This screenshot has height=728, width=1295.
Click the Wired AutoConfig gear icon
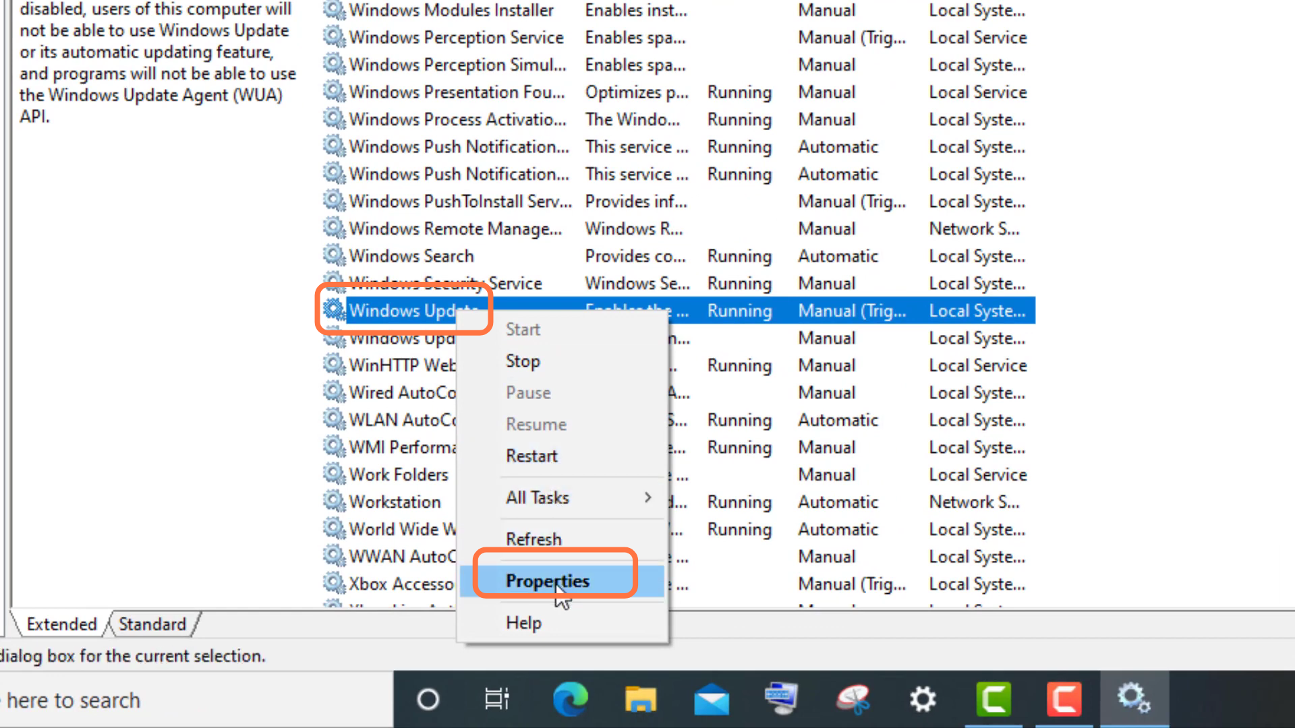(x=334, y=392)
